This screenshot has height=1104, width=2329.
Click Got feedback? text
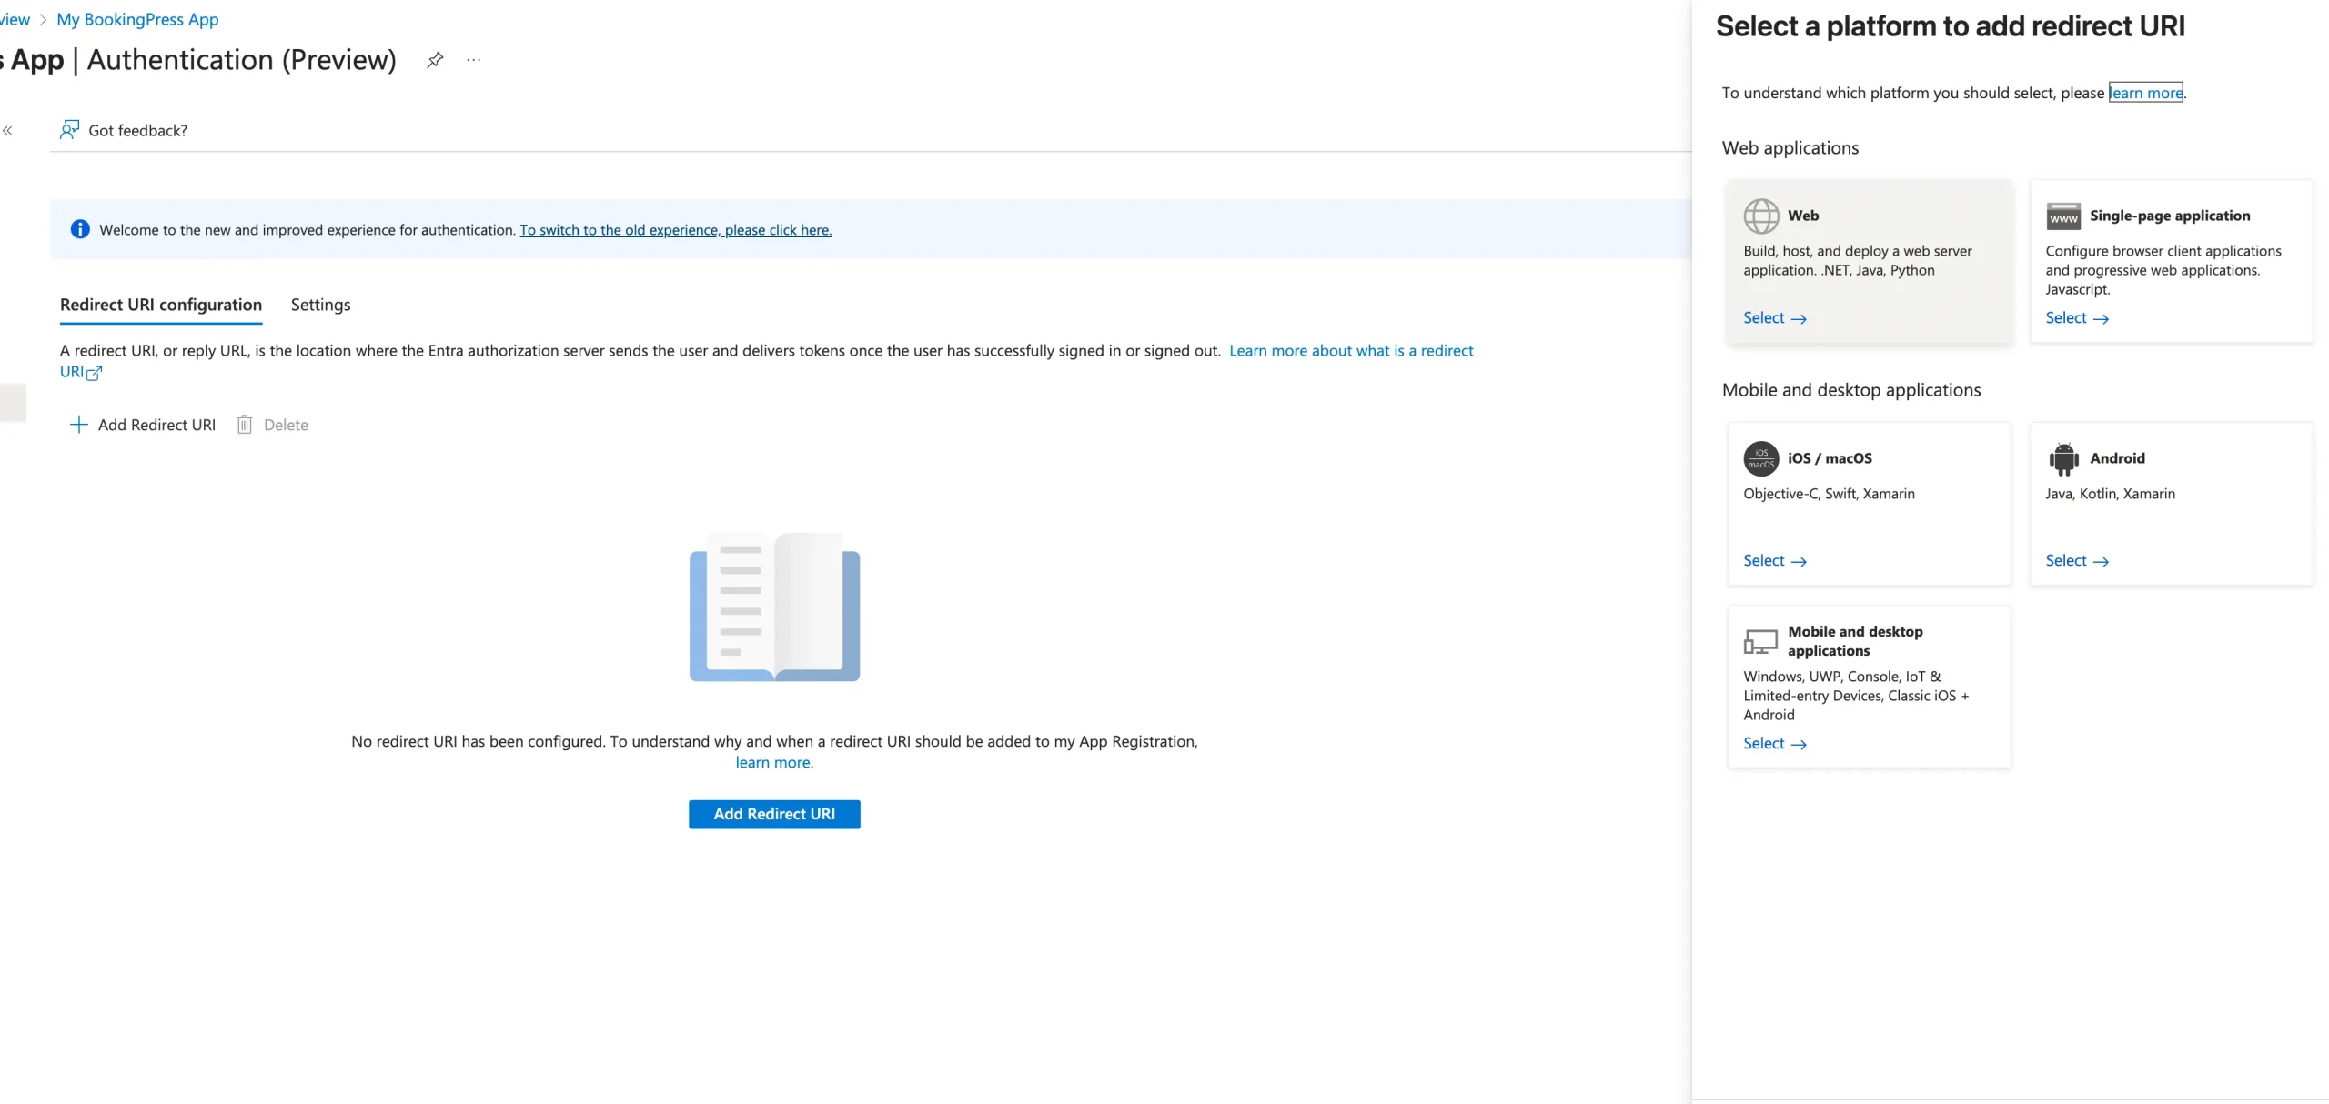[137, 131]
